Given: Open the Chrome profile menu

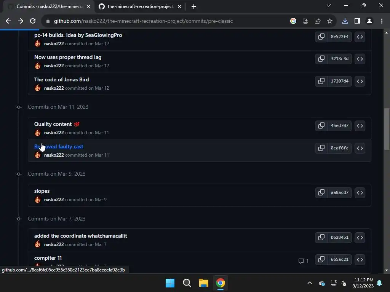Looking at the screenshot, I should 369,21.
